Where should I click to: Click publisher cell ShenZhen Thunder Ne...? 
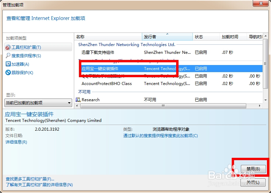(x=167, y=52)
